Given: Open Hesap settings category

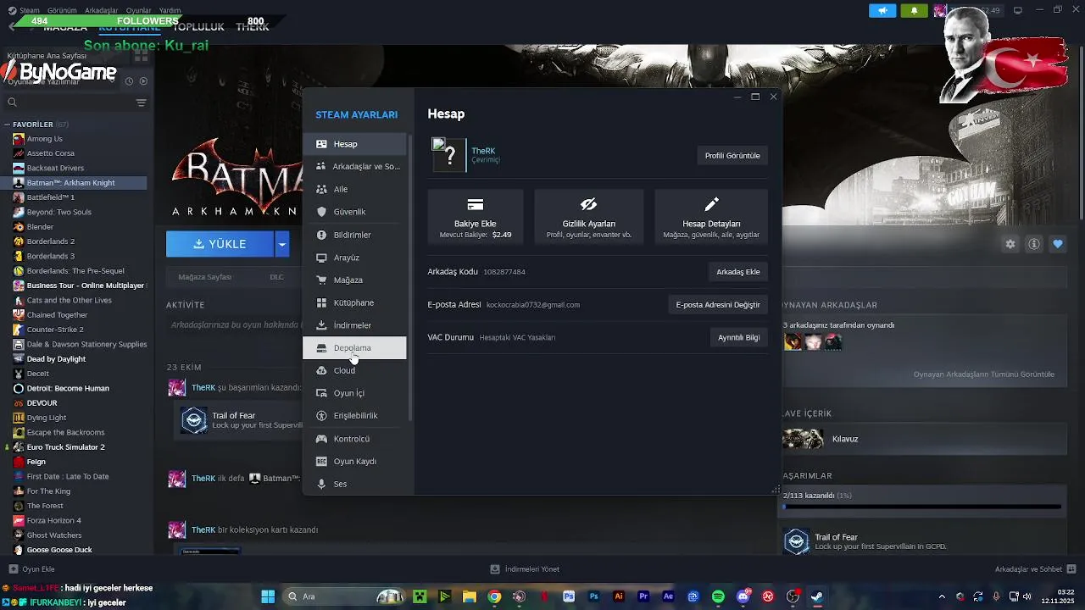Looking at the screenshot, I should point(354,144).
